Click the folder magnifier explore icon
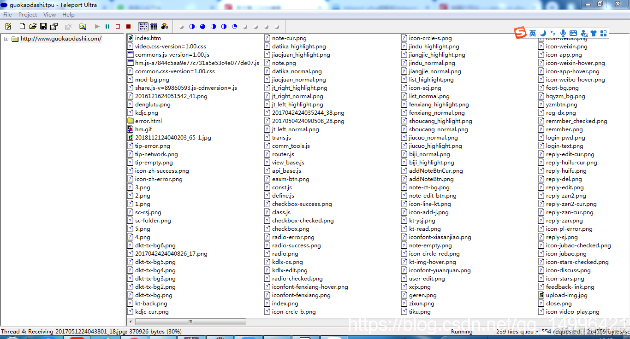Image resolution: width=630 pixels, height=339 pixels. click(83, 27)
